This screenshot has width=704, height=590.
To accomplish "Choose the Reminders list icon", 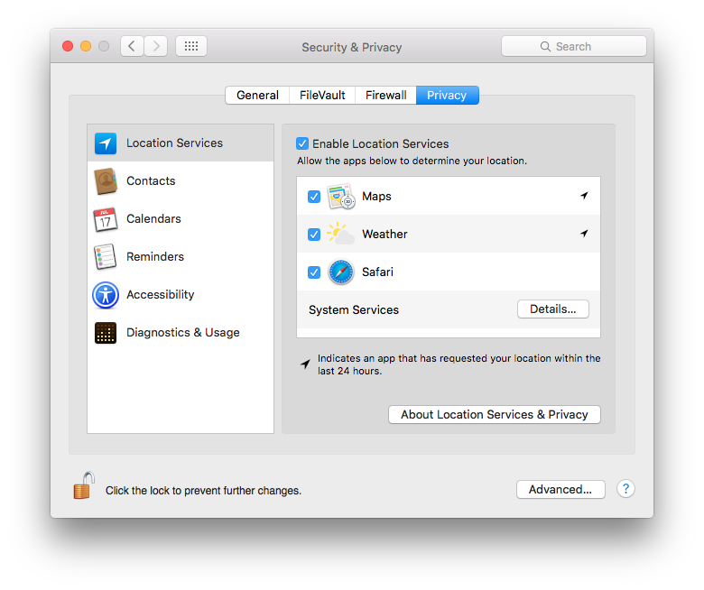I will pos(106,257).
